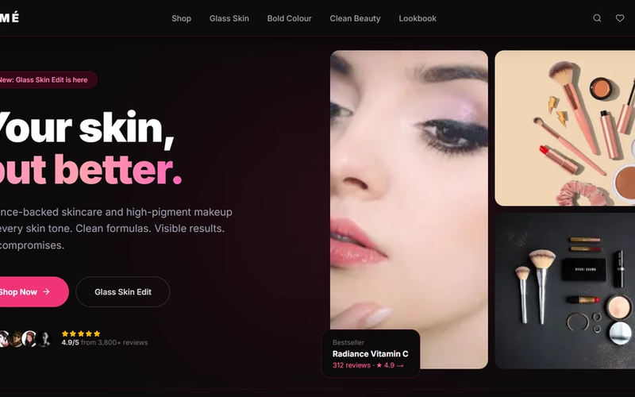635x397 pixels.
Task: Open the dark makeup flat-lay image
Action: point(565,291)
